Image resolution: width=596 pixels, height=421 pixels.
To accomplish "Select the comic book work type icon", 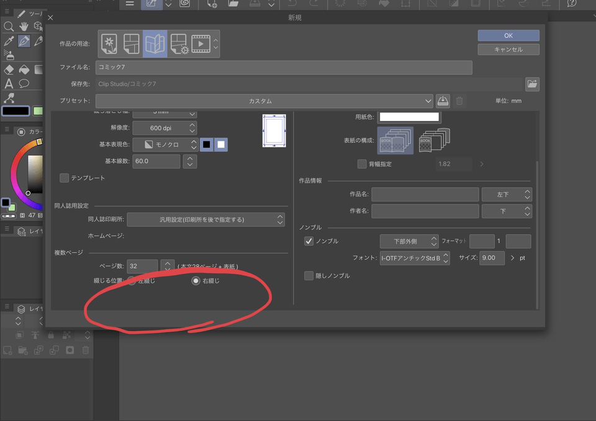I will [155, 43].
